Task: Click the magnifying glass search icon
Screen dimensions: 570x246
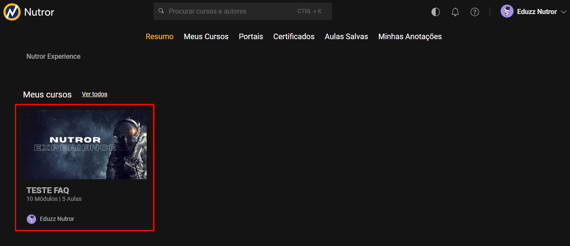Action: tap(161, 11)
